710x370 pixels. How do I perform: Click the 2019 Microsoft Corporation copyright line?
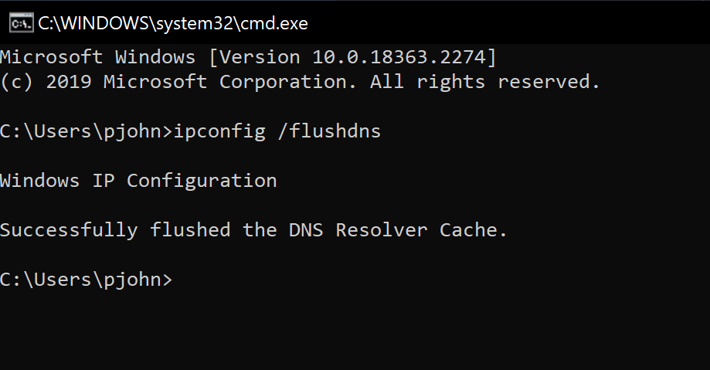[300, 82]
